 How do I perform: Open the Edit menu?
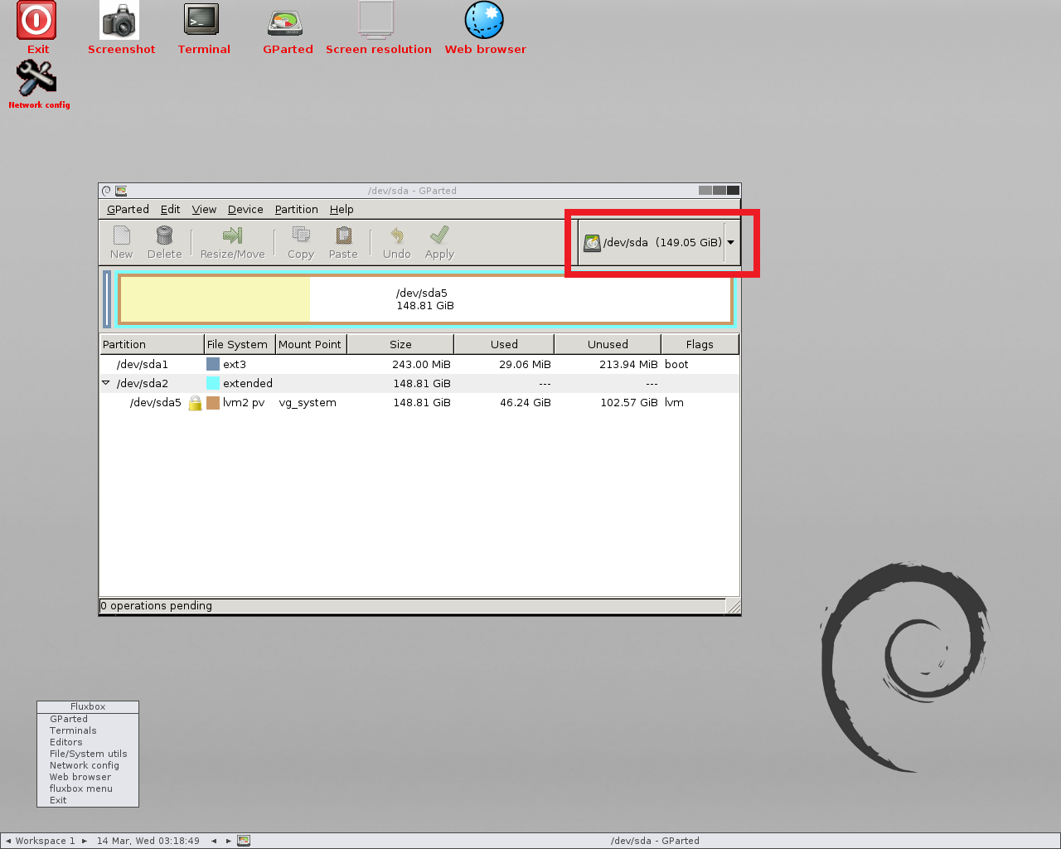[x=170, y=210]
